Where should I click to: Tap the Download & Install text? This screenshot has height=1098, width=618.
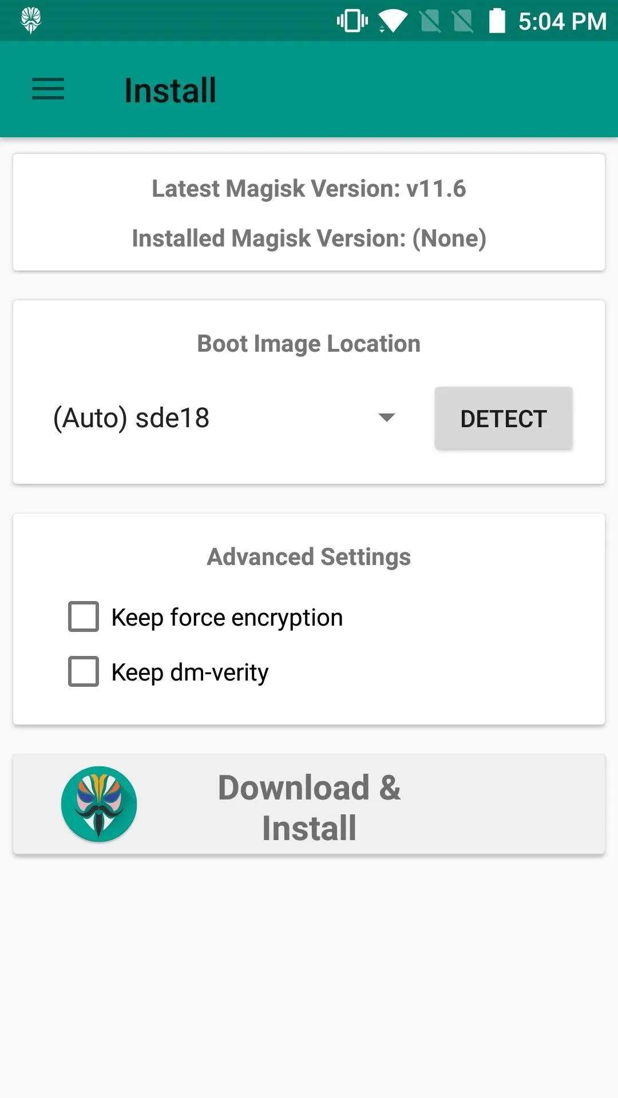(x=309, y=807)
